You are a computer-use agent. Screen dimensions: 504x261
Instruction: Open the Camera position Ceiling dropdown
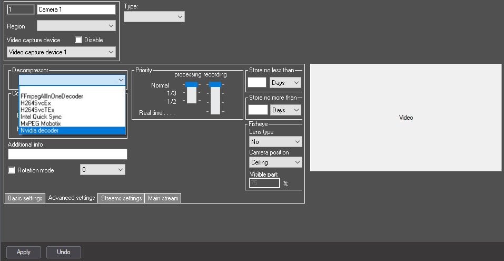click(x=275, y=162)
